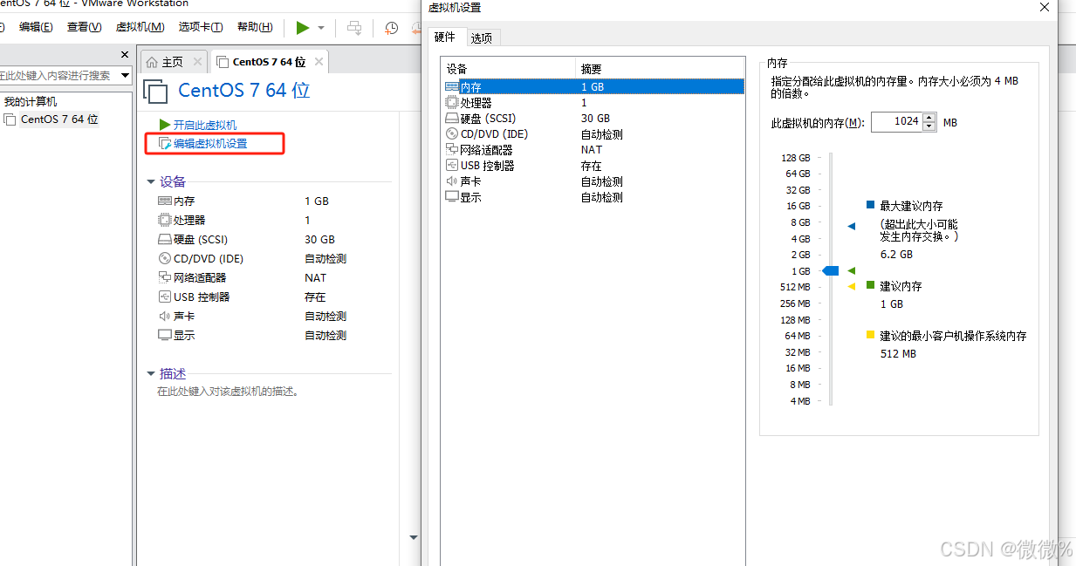
Task: Click the blue max recommended memory marker
Action: coord(852,226)
